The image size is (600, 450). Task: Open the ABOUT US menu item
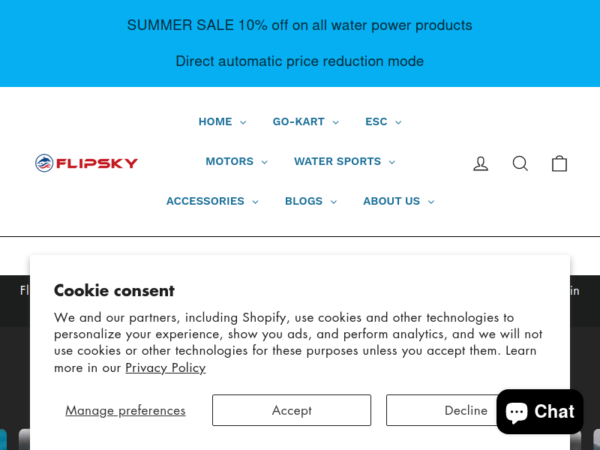[x=398, y=201]
